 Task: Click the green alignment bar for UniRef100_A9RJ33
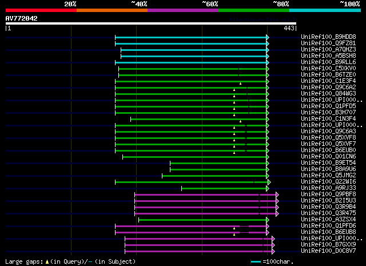click(x=224, y=188)
